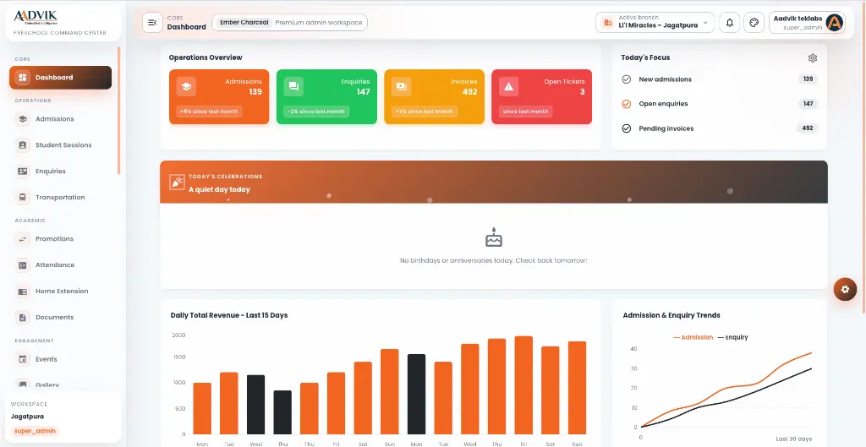
Task: Click the Dashboard grid icon
Action: coord(22,78)
